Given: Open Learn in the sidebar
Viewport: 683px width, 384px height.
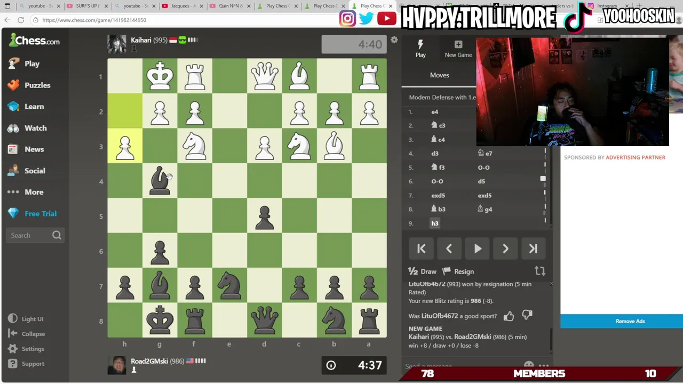Looking at the screenshot, I should (x=26, y=106).
